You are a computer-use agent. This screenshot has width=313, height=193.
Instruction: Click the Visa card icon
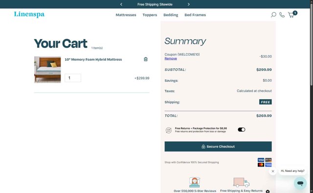coord(261,160)
